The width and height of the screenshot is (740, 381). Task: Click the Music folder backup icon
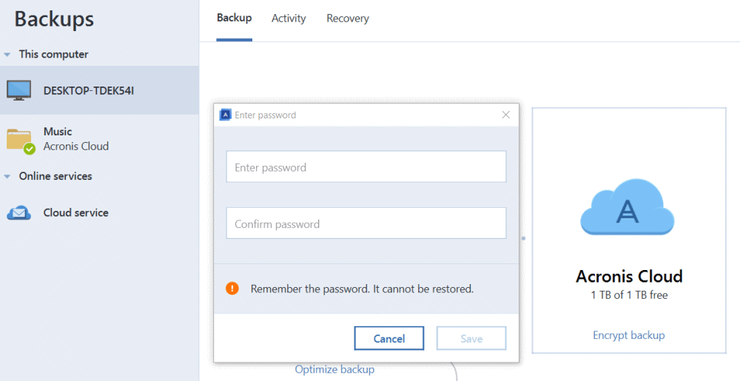click(x=20, y=139)
